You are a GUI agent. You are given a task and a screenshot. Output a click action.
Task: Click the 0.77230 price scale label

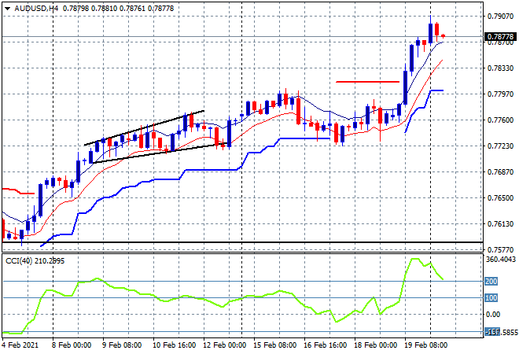point(500,146)
